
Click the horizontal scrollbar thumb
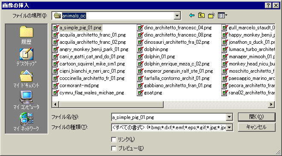point(111,104)
